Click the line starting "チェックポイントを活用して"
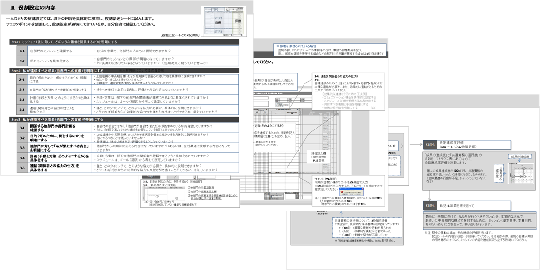 pyautogui.click(x=80, y=24)
